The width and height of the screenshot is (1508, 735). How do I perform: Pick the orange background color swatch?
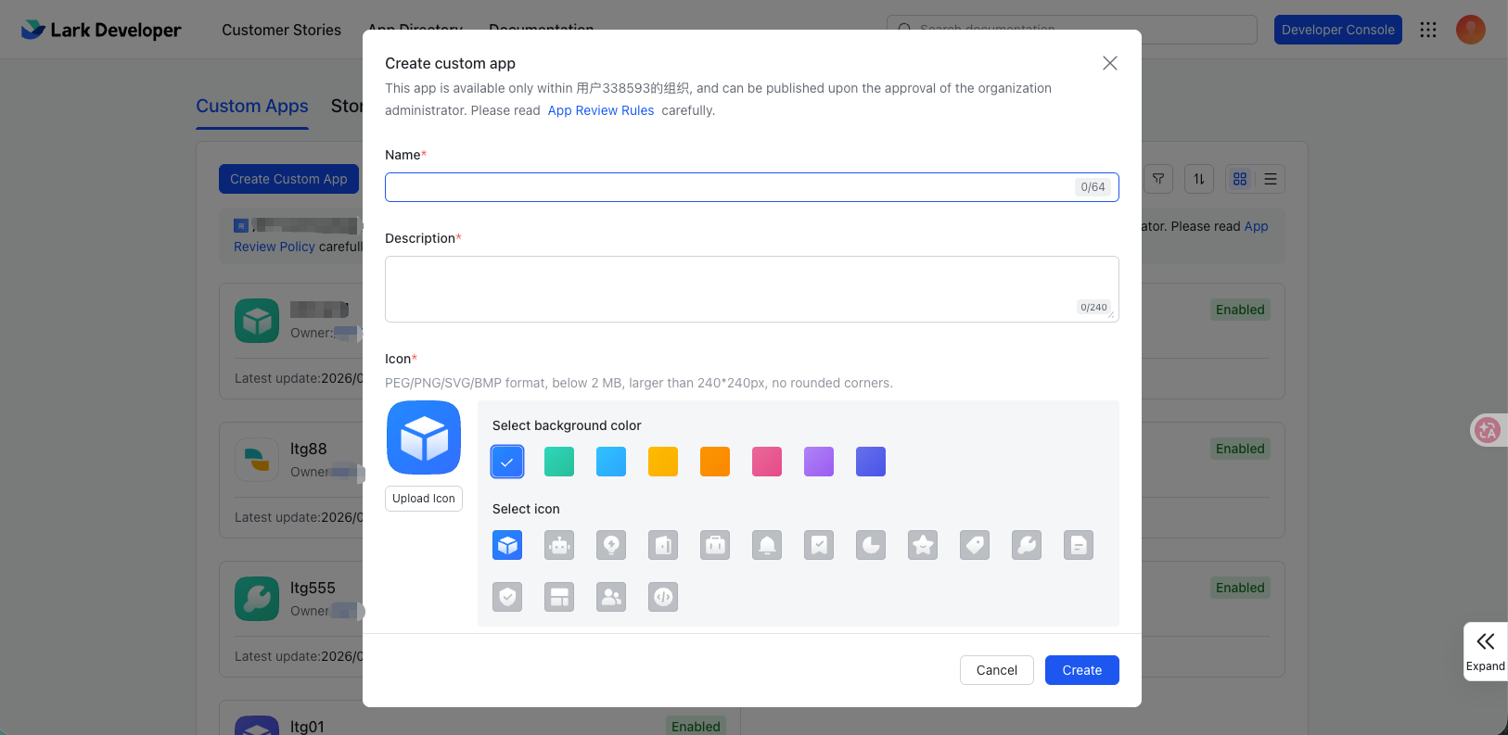coord(715,462)
